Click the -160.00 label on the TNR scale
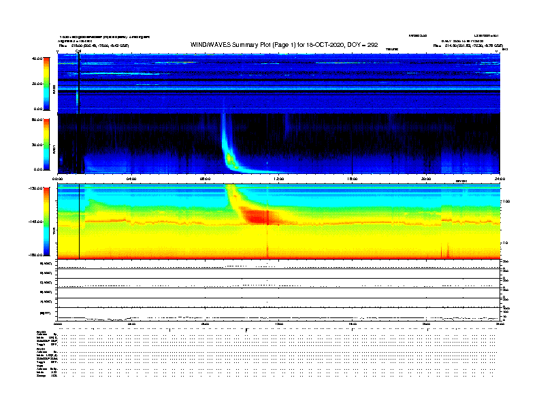 tap(36, 255)
